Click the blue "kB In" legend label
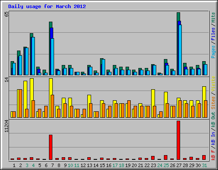Screen dimensions: 218x170 pyautogui.click(x=213, y=138)
